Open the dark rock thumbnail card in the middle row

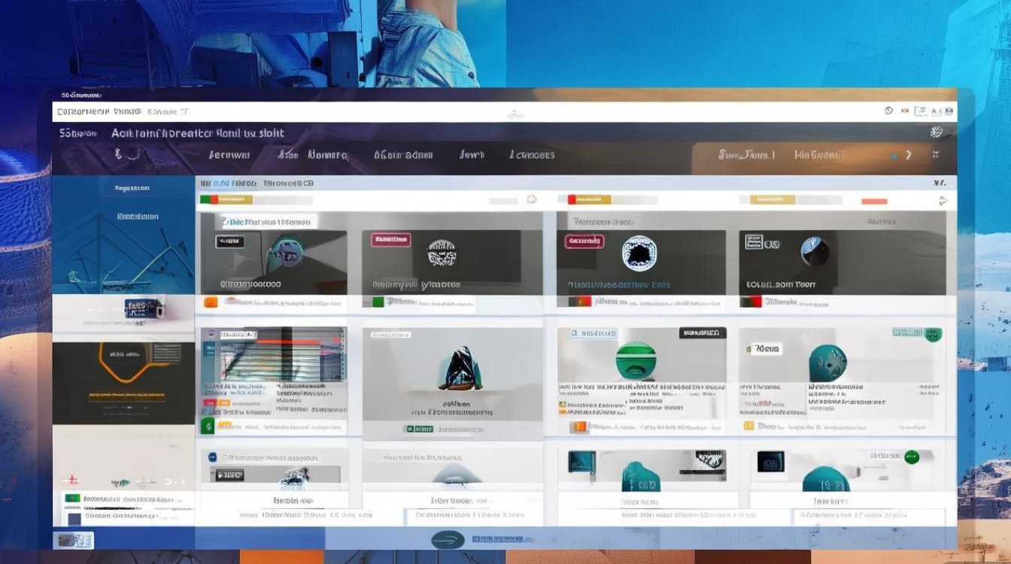452,384
